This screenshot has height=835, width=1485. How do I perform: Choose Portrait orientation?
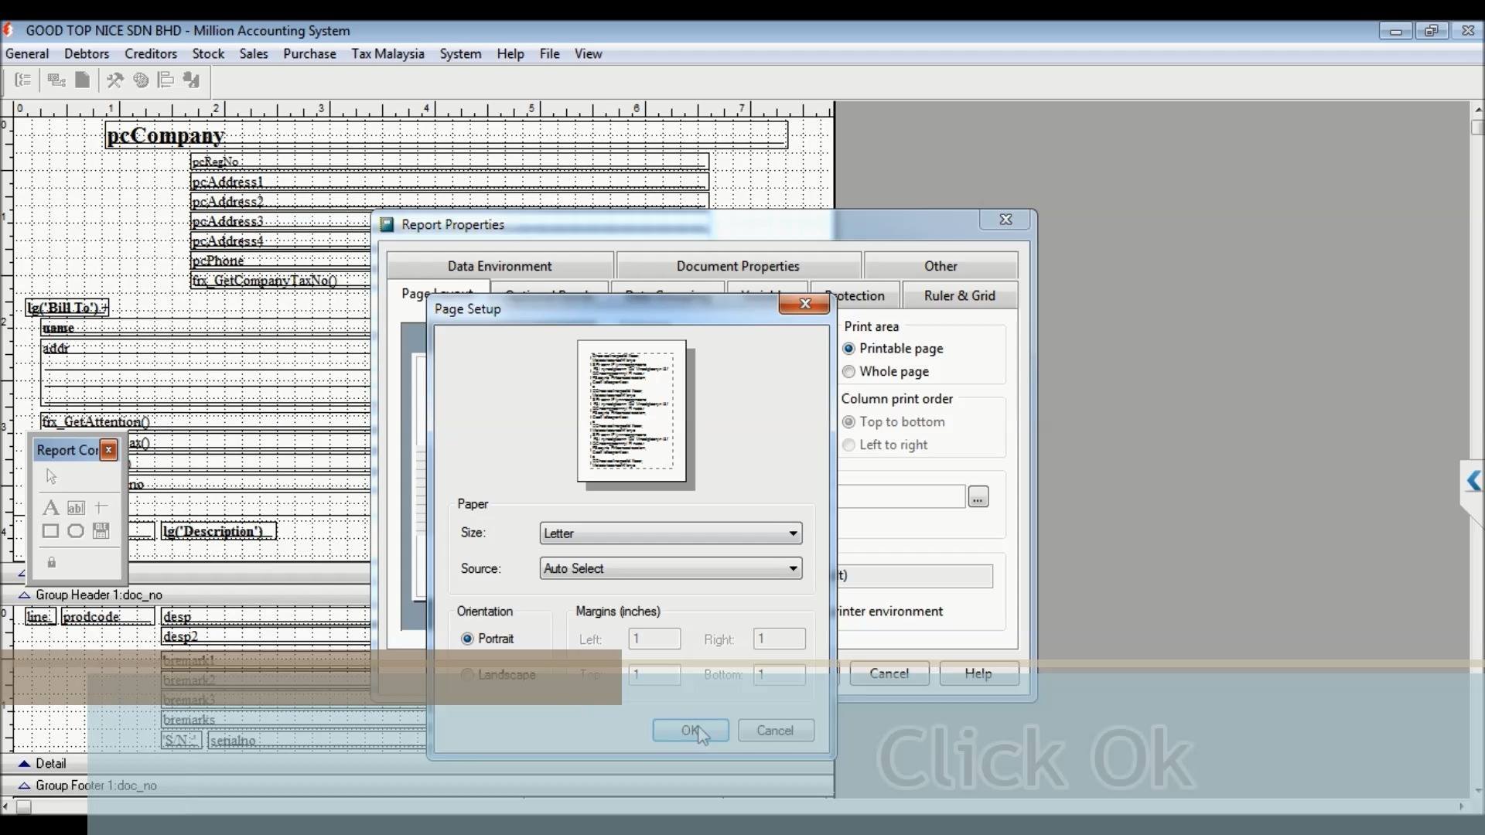pos(487,639)
